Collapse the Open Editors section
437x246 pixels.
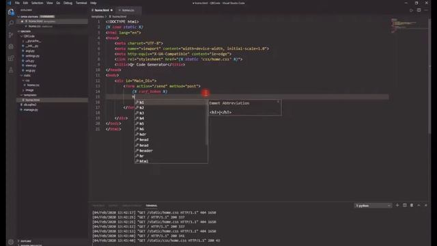coord(18,16)
